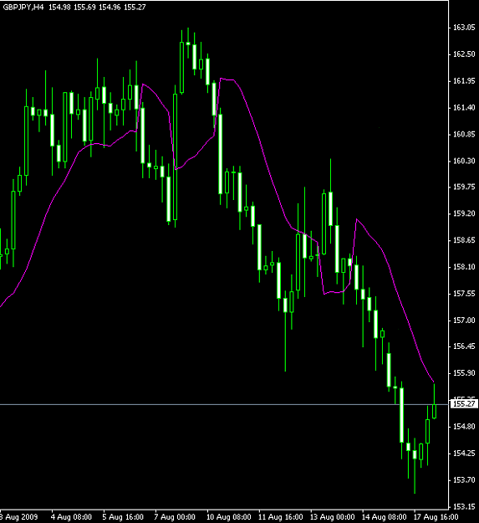This screenshot has height=523, width=479.
Task: Click the GBPJPY,H4 chart title text
Action: [x=23, y=7]
